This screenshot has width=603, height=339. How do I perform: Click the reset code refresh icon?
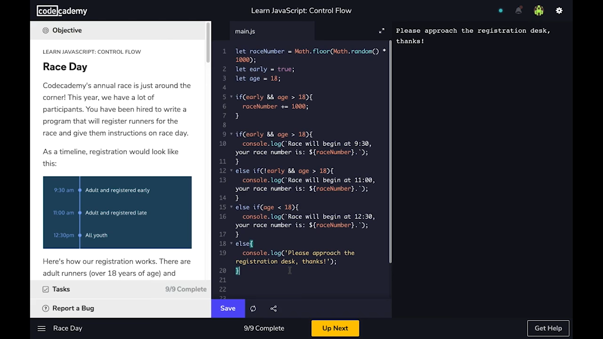[x=253, y=309]
